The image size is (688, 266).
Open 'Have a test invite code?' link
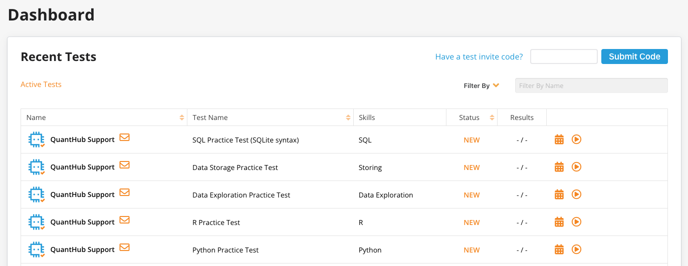(x=479, y=57)
